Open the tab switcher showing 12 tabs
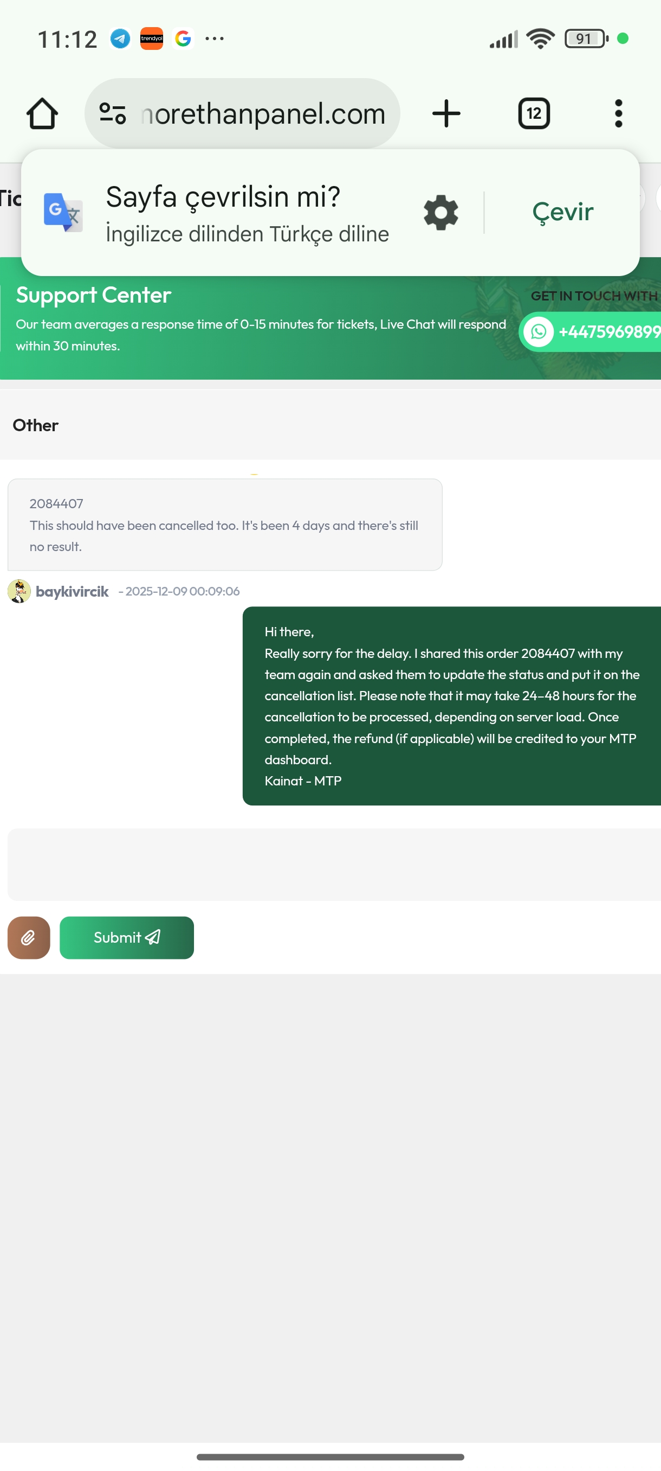Image resolution: width=661 pixels, height=1471 pixels. [x=534, y=113]
